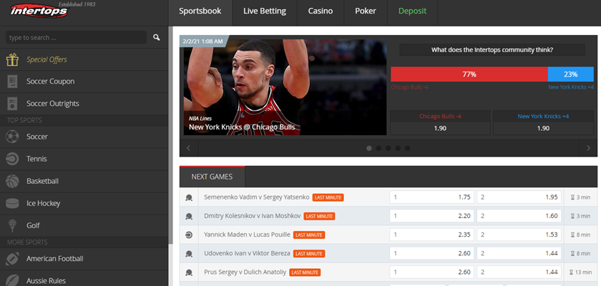
Task: Open the Tennis sport icon
Action: 12,159
